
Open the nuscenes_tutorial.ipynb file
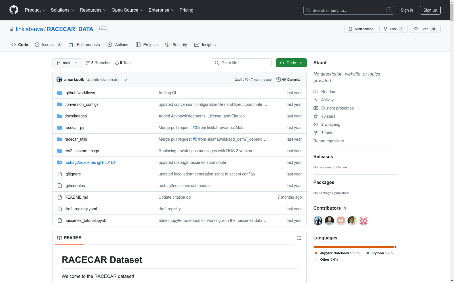(85, 220)
